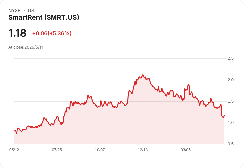
Task: Click the SmartRent (SMRT.US) title
Action: [44, 18]
